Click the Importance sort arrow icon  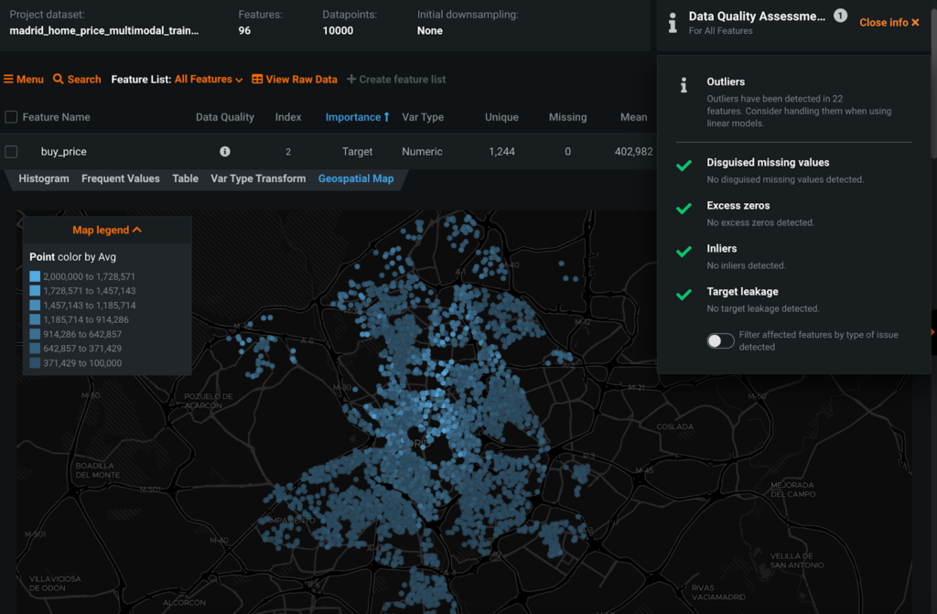point(387,117)
